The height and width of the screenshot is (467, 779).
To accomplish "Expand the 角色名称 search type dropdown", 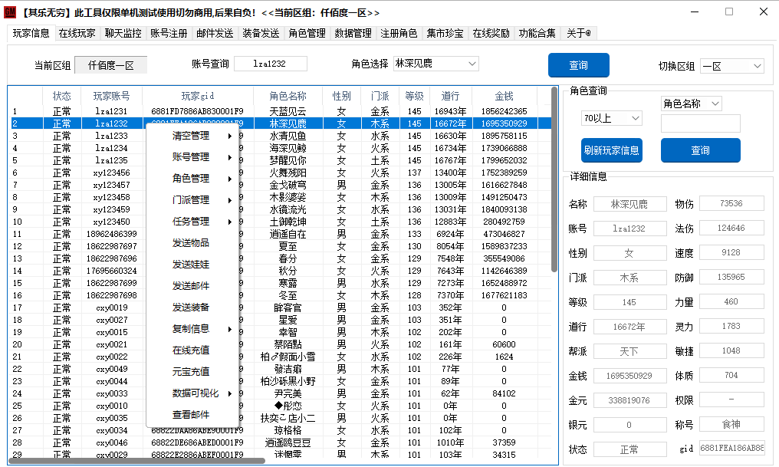I will 691,104.
